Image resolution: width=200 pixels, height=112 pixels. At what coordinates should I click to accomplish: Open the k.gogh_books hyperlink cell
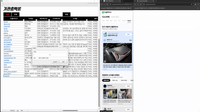point(8,35)
